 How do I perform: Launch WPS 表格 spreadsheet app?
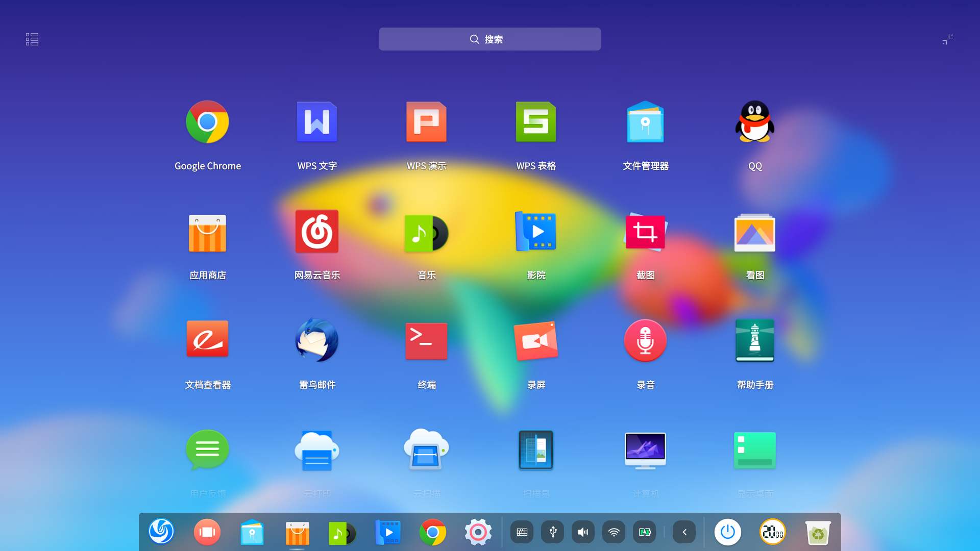(x=536, y=122)
